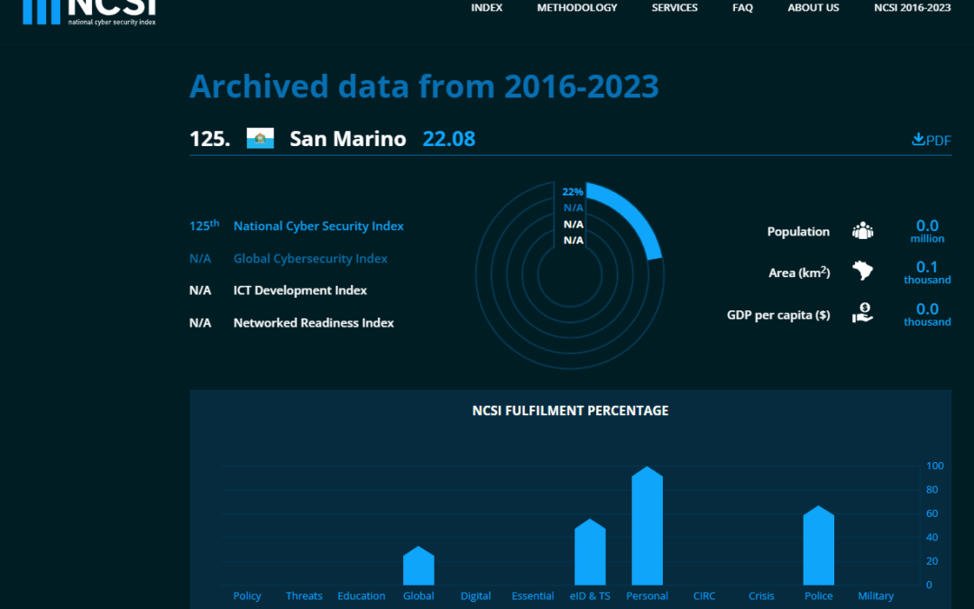Image resolution: width=974 pixels, height=609 pixels.
Task: Go to the SERVICES page
Action: click(675, 7)
